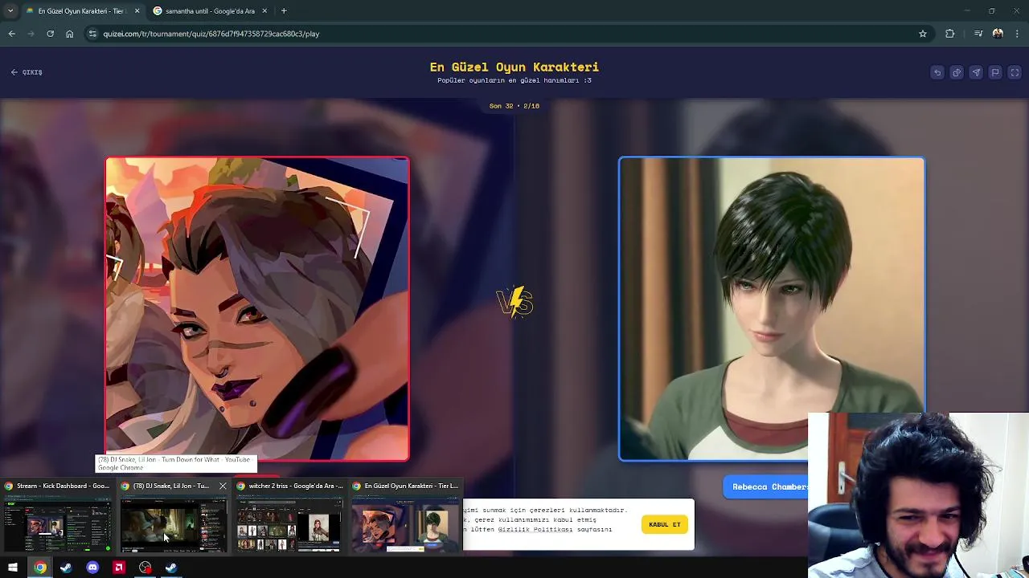Open the Chrome three-dot menu

coord(1018,34)
